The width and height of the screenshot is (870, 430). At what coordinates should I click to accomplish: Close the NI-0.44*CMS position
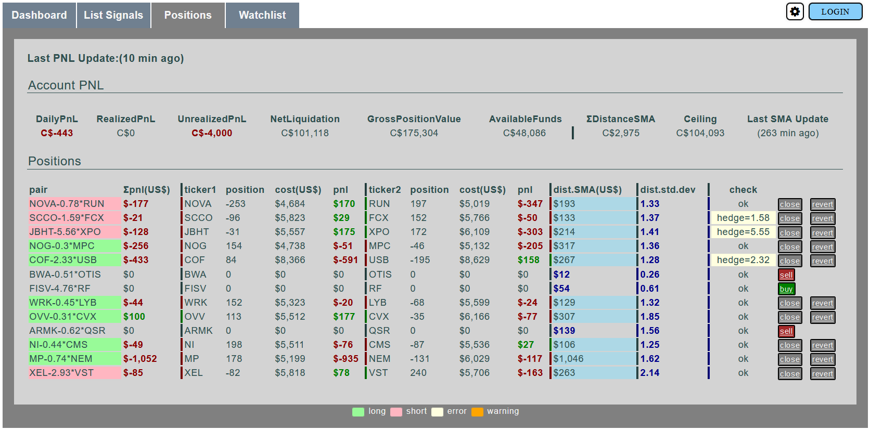tap(789, 345)
